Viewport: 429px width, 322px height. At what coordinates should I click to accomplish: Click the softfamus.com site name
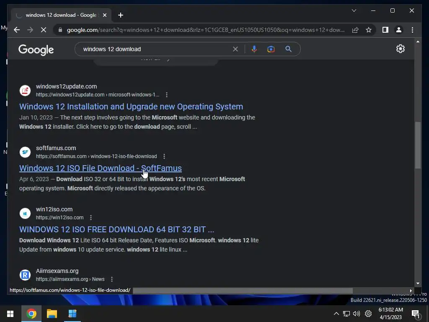(56, 148)
